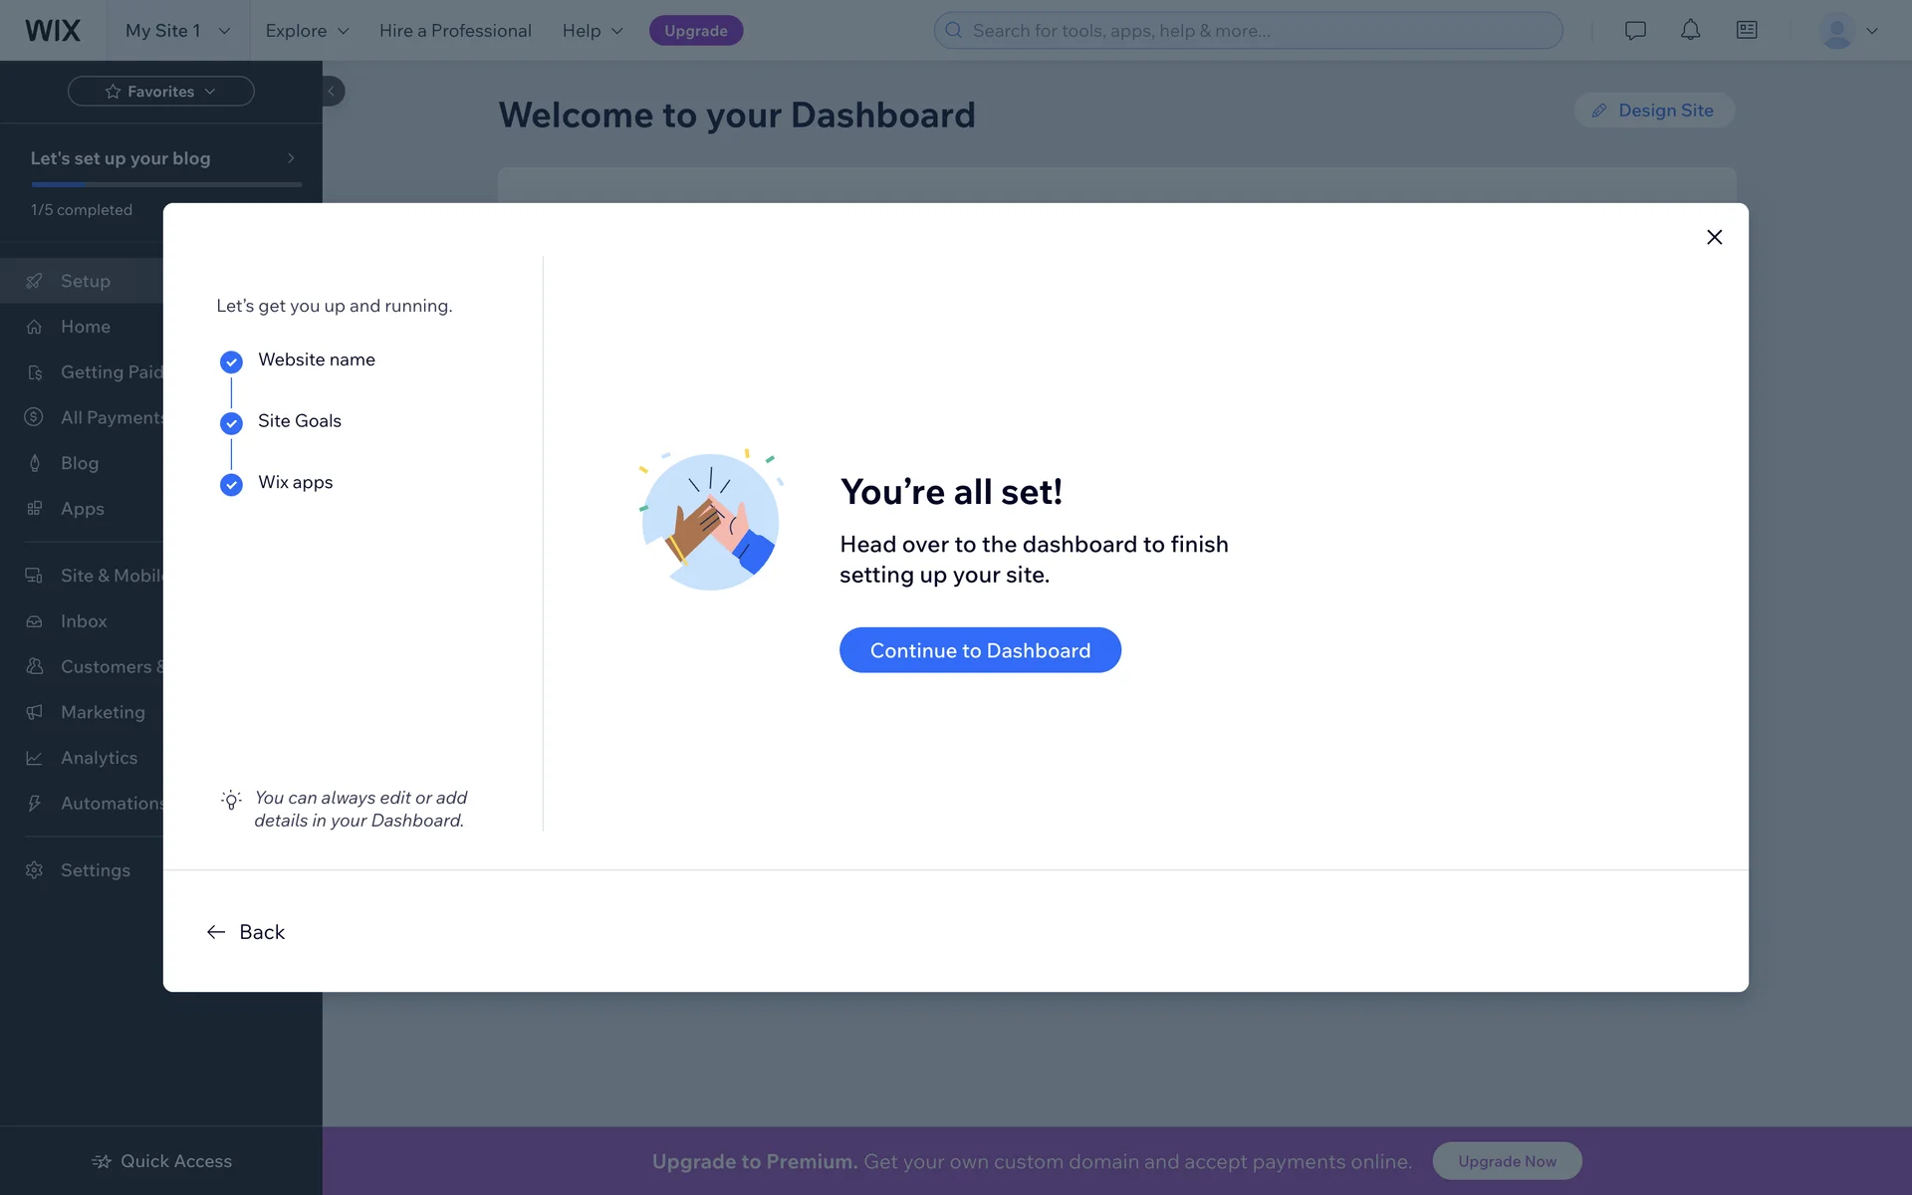This screenshot has width=1912, height=1195.
Task: Click the blog setup progress bar
Action: pyautogui.click(x=166, y=184)
